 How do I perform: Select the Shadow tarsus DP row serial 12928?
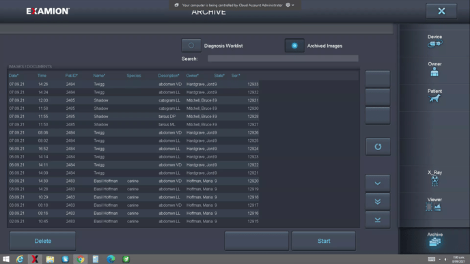[x=134, y=117]
